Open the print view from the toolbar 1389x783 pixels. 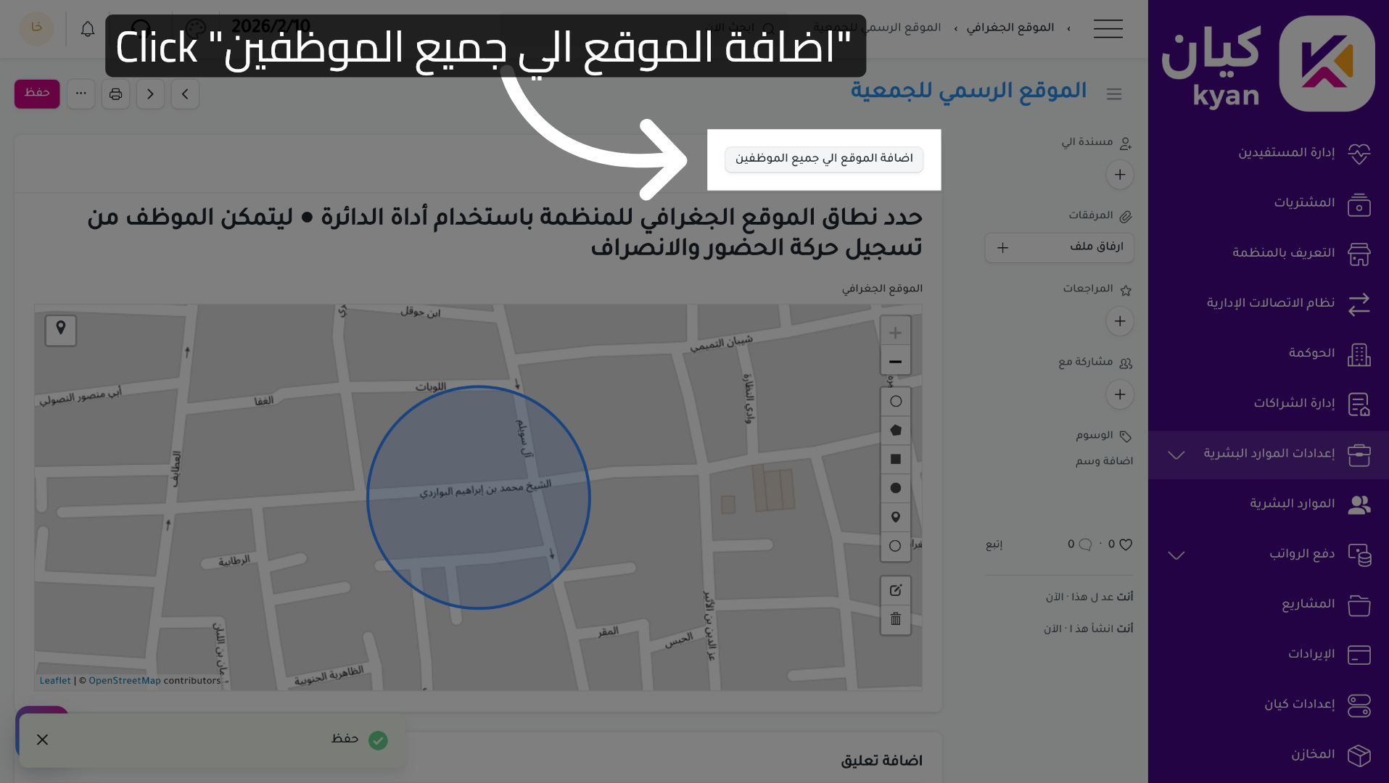point(116,94)
